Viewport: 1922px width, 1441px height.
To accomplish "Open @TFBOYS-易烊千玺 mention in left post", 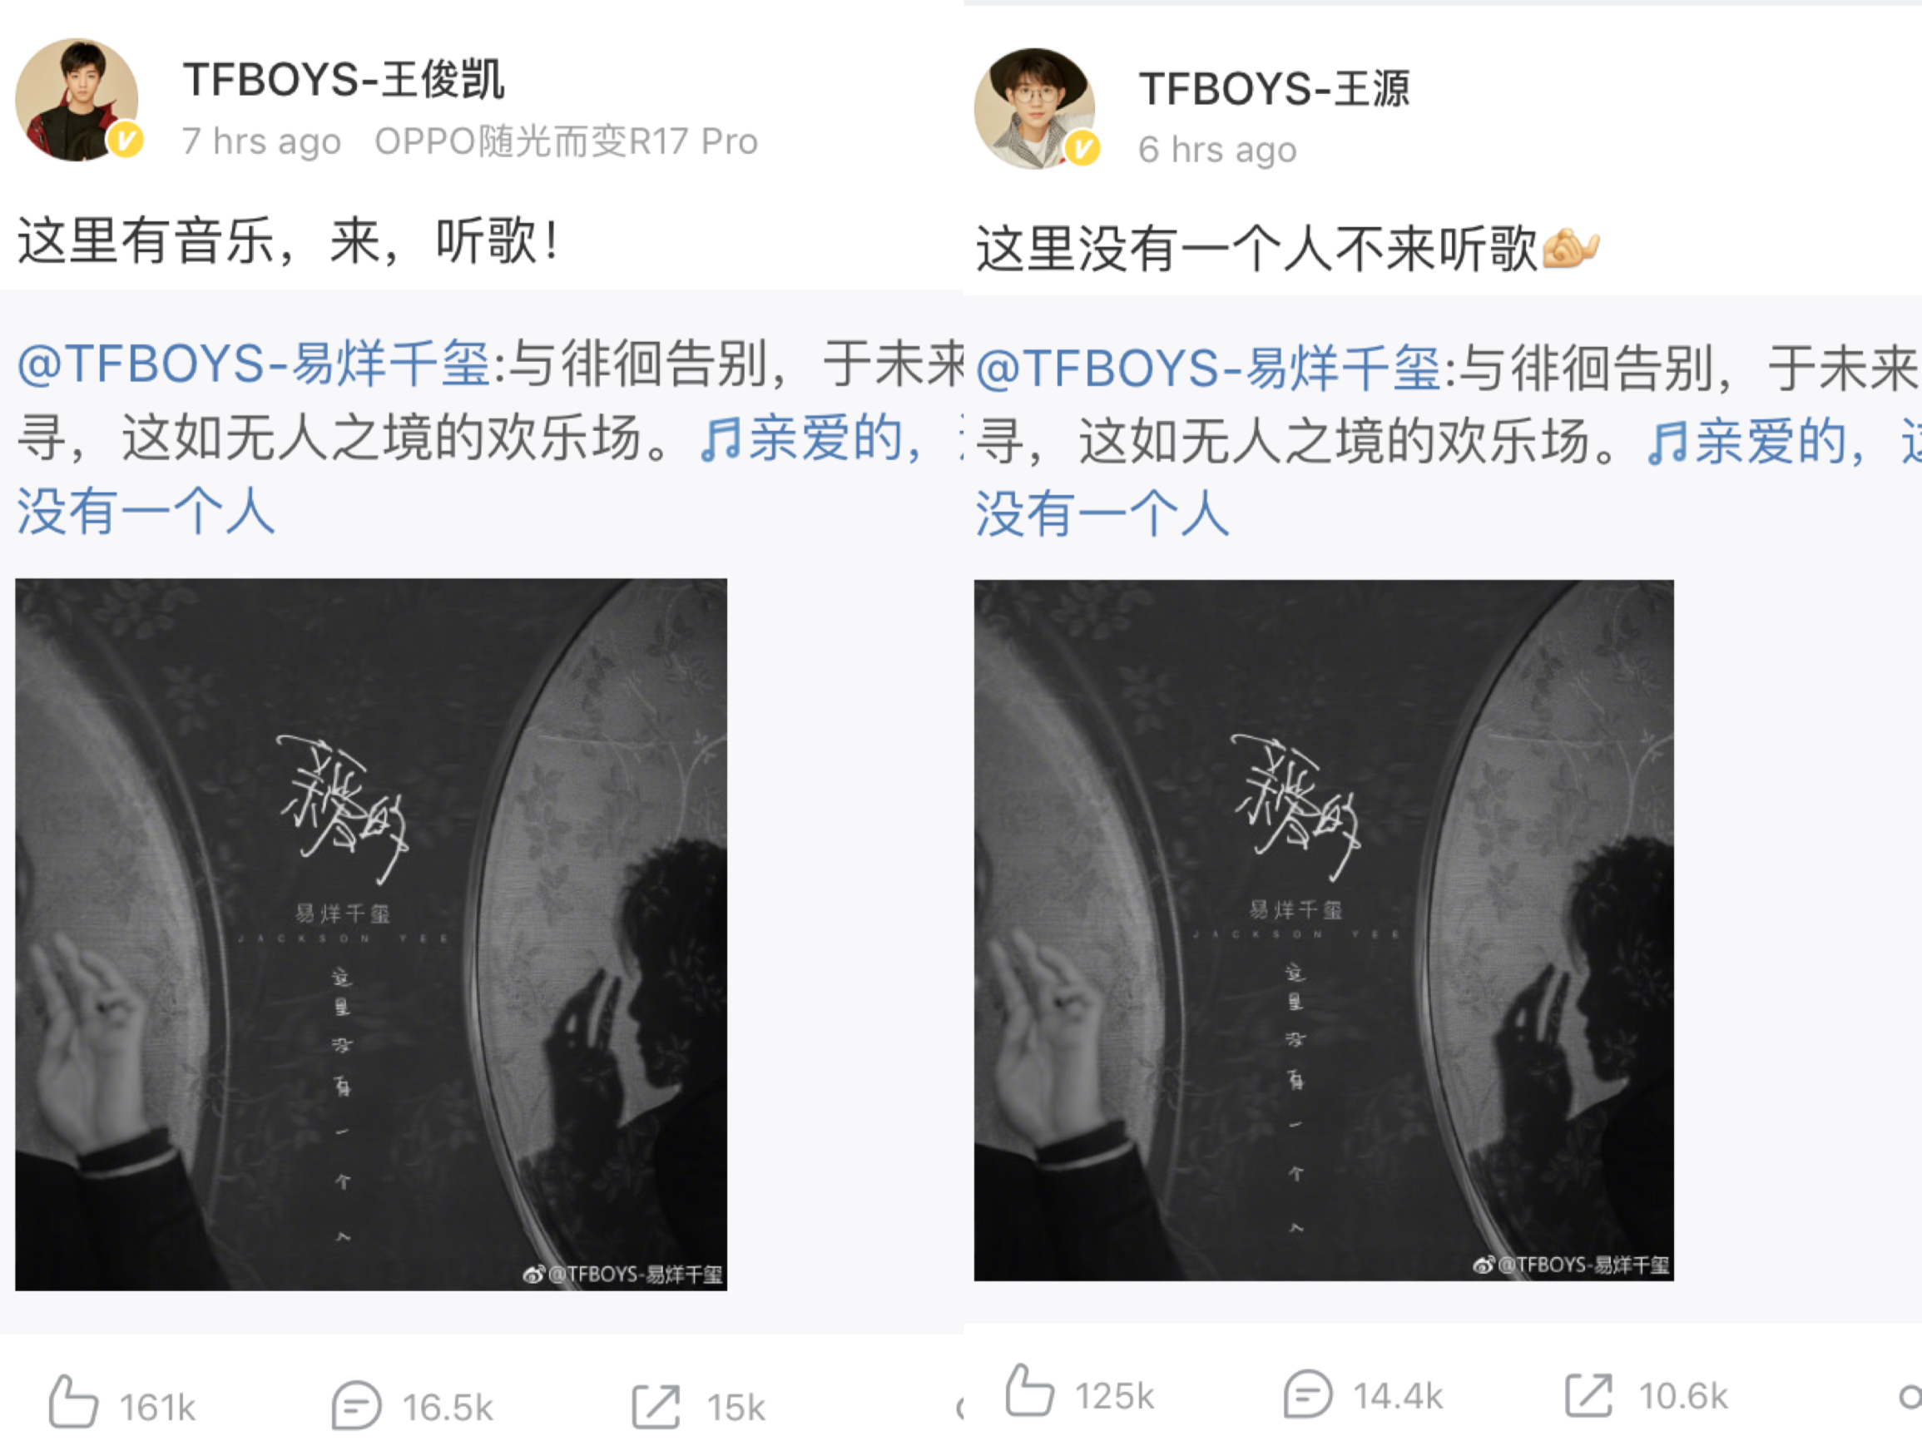I will coord(254,363).
